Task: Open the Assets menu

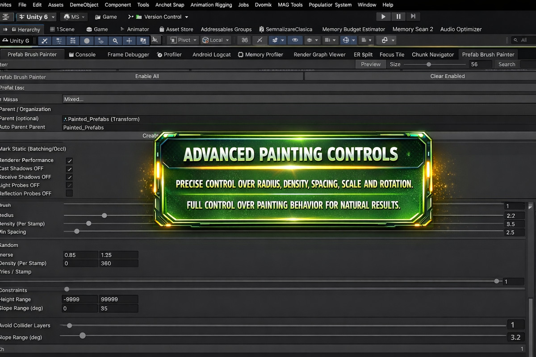Action: click(x=55, y=5)
